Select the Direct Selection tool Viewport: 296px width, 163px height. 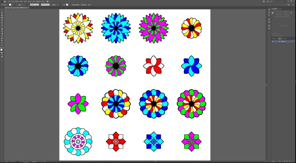2,13
